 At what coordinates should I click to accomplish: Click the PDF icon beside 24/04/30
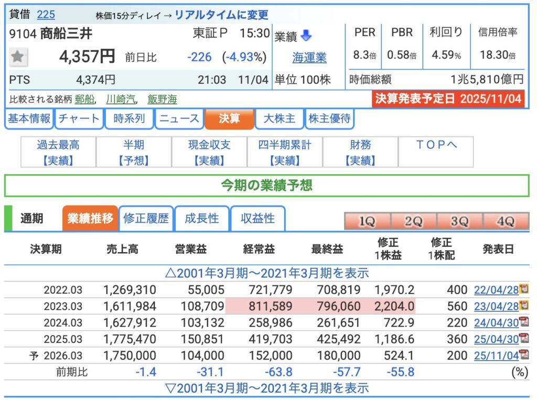coord(523,322)
